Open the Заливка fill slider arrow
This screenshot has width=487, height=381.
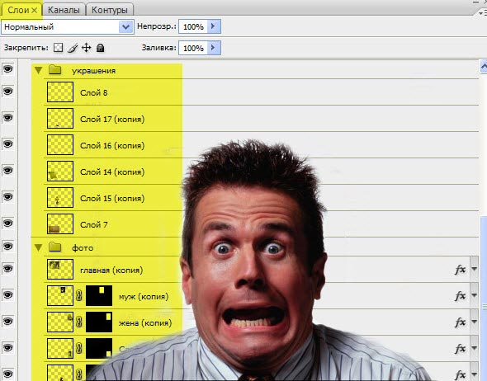pos(214,48)
